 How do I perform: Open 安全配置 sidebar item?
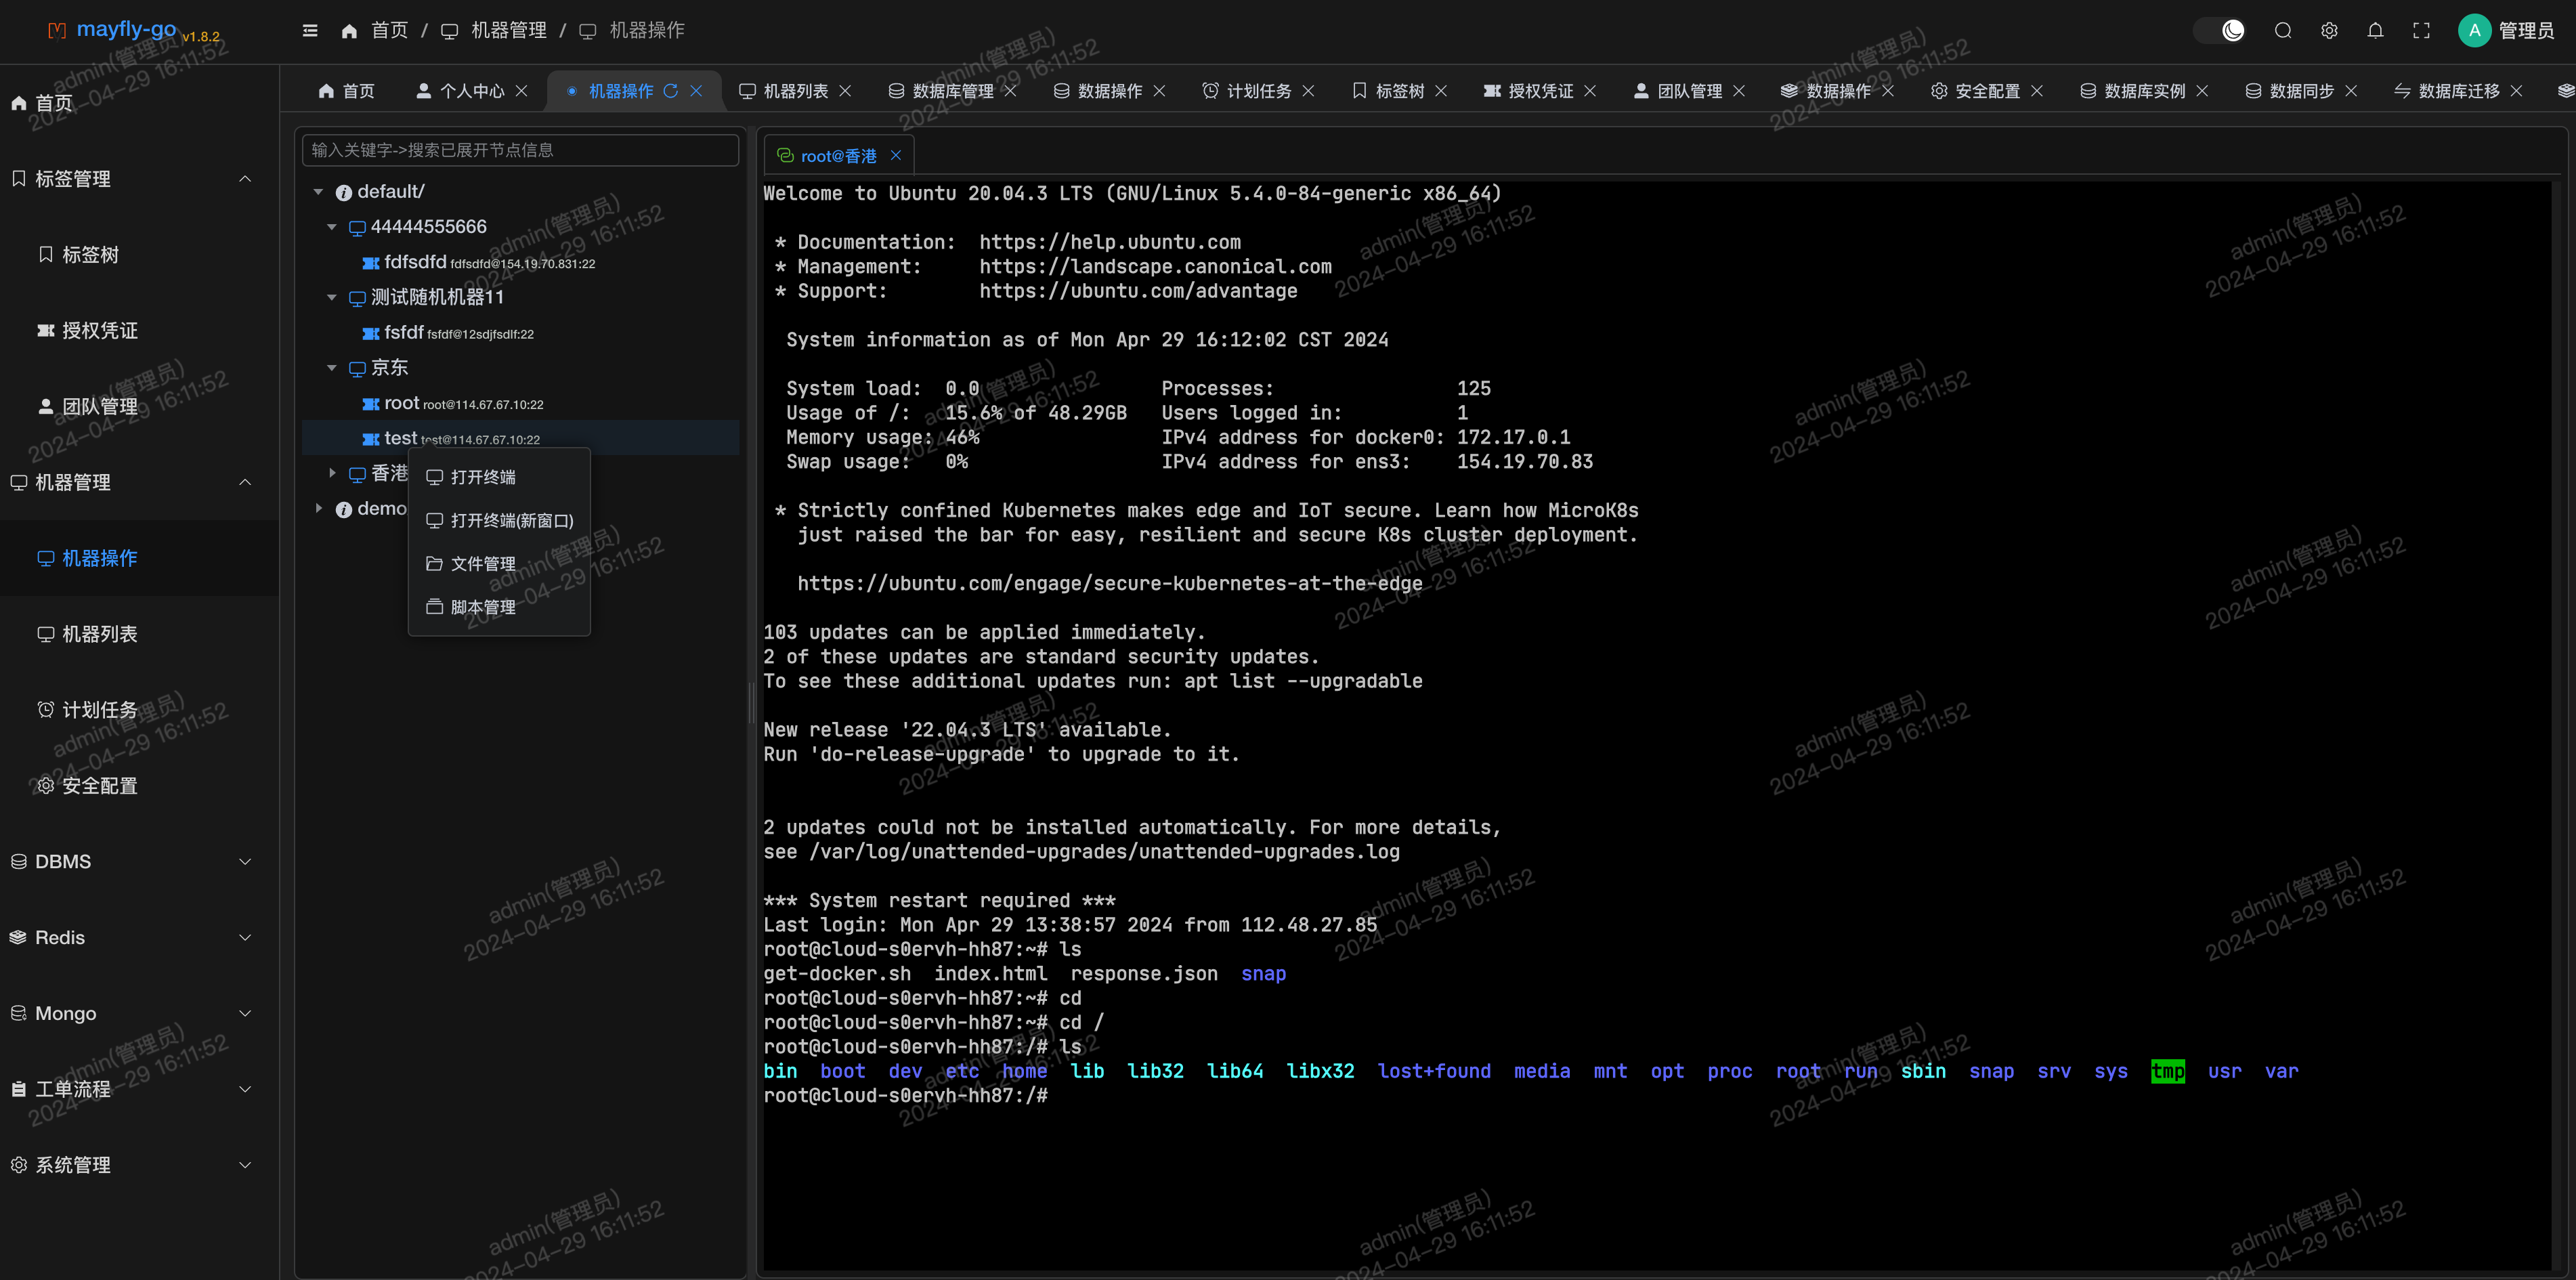pos(139,786)
